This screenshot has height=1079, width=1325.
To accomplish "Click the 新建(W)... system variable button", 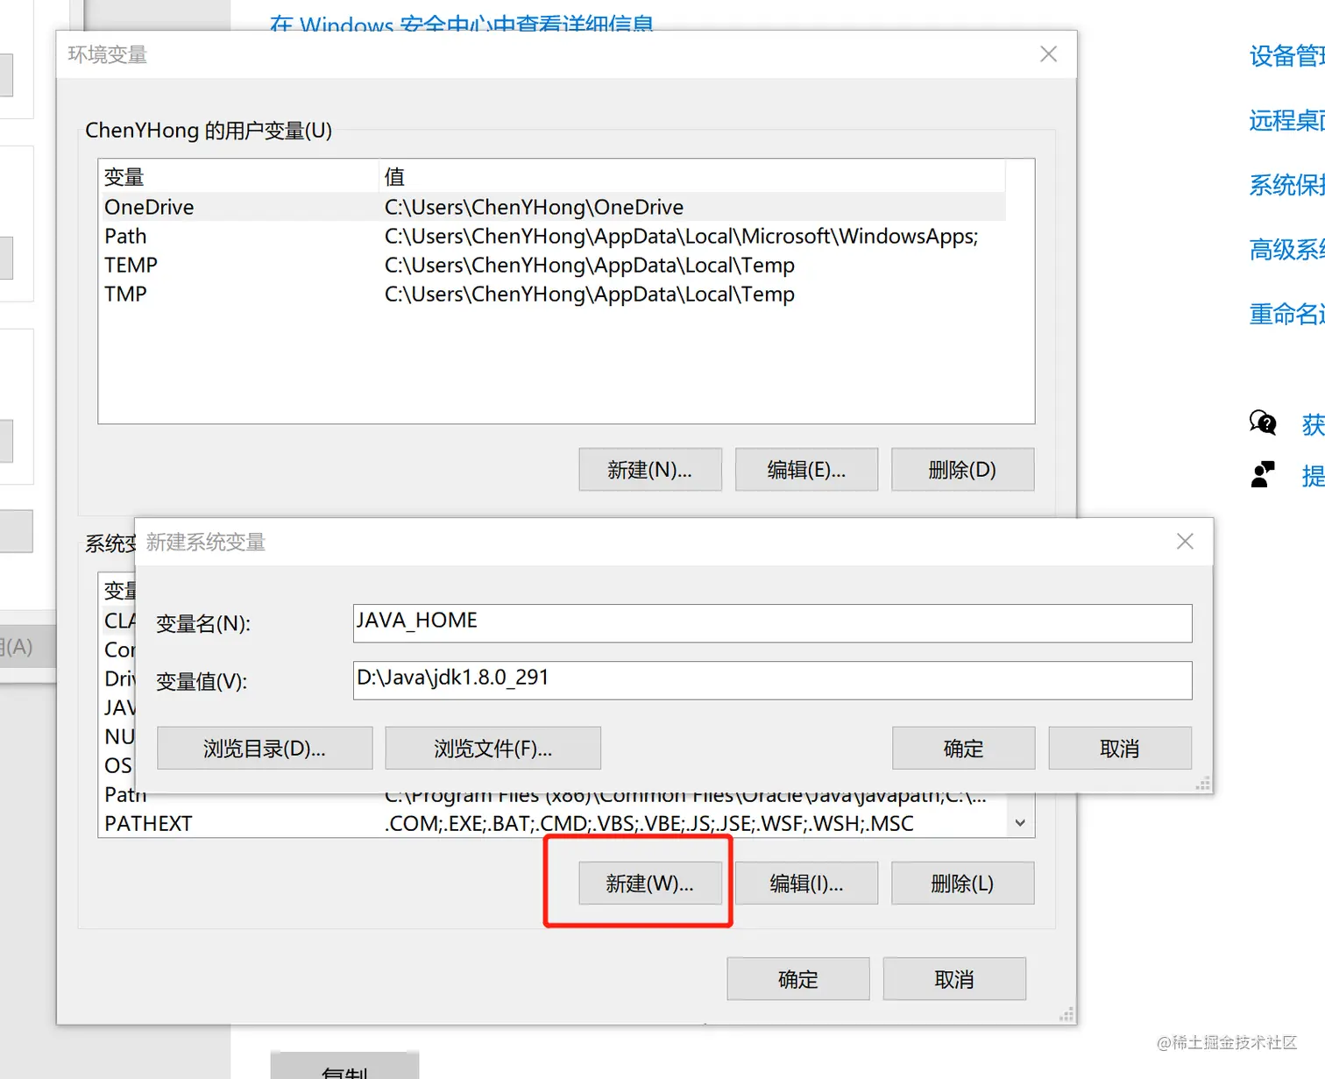I will tap(650, 884).
